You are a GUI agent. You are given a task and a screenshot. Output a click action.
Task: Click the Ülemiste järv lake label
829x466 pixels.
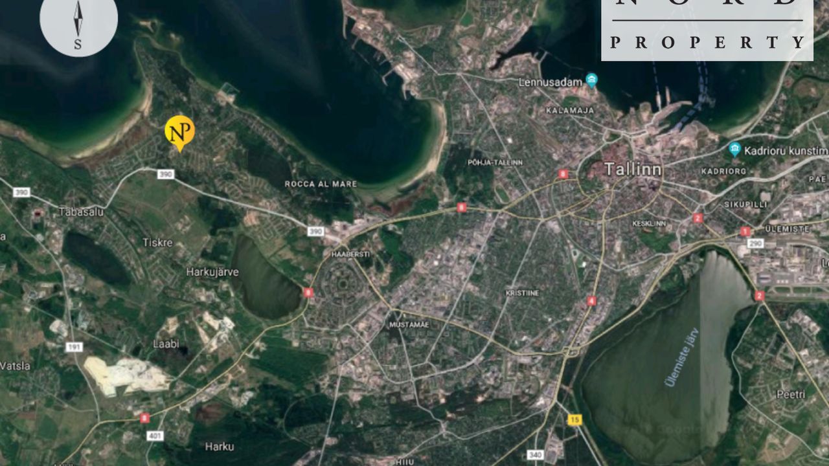[x=682, y=357]
